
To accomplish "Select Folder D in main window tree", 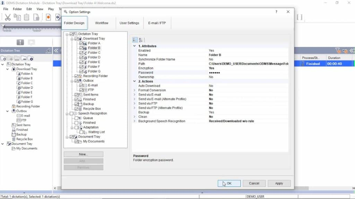I will click(27, 88).
